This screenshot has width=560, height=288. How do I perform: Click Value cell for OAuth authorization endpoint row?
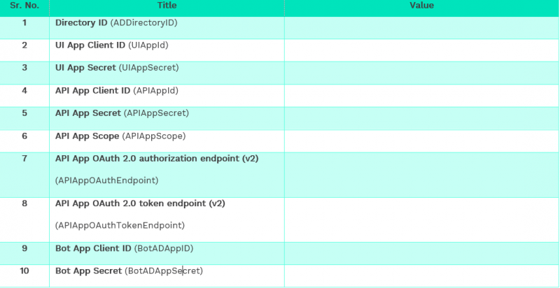(x=421, y=170)
